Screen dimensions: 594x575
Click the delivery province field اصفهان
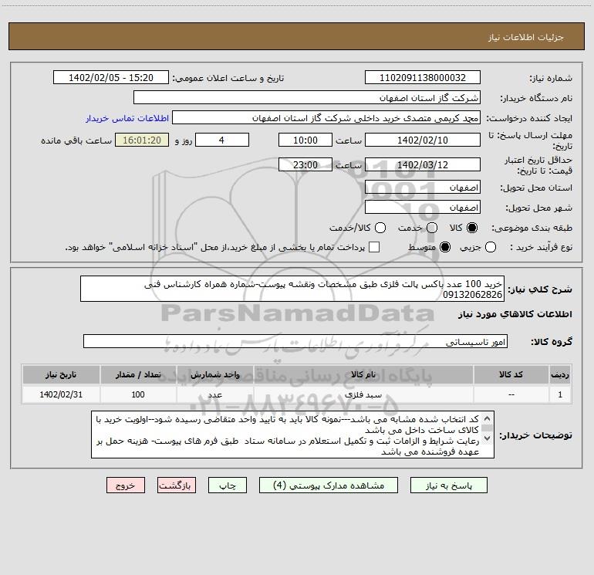coord(423,188)
